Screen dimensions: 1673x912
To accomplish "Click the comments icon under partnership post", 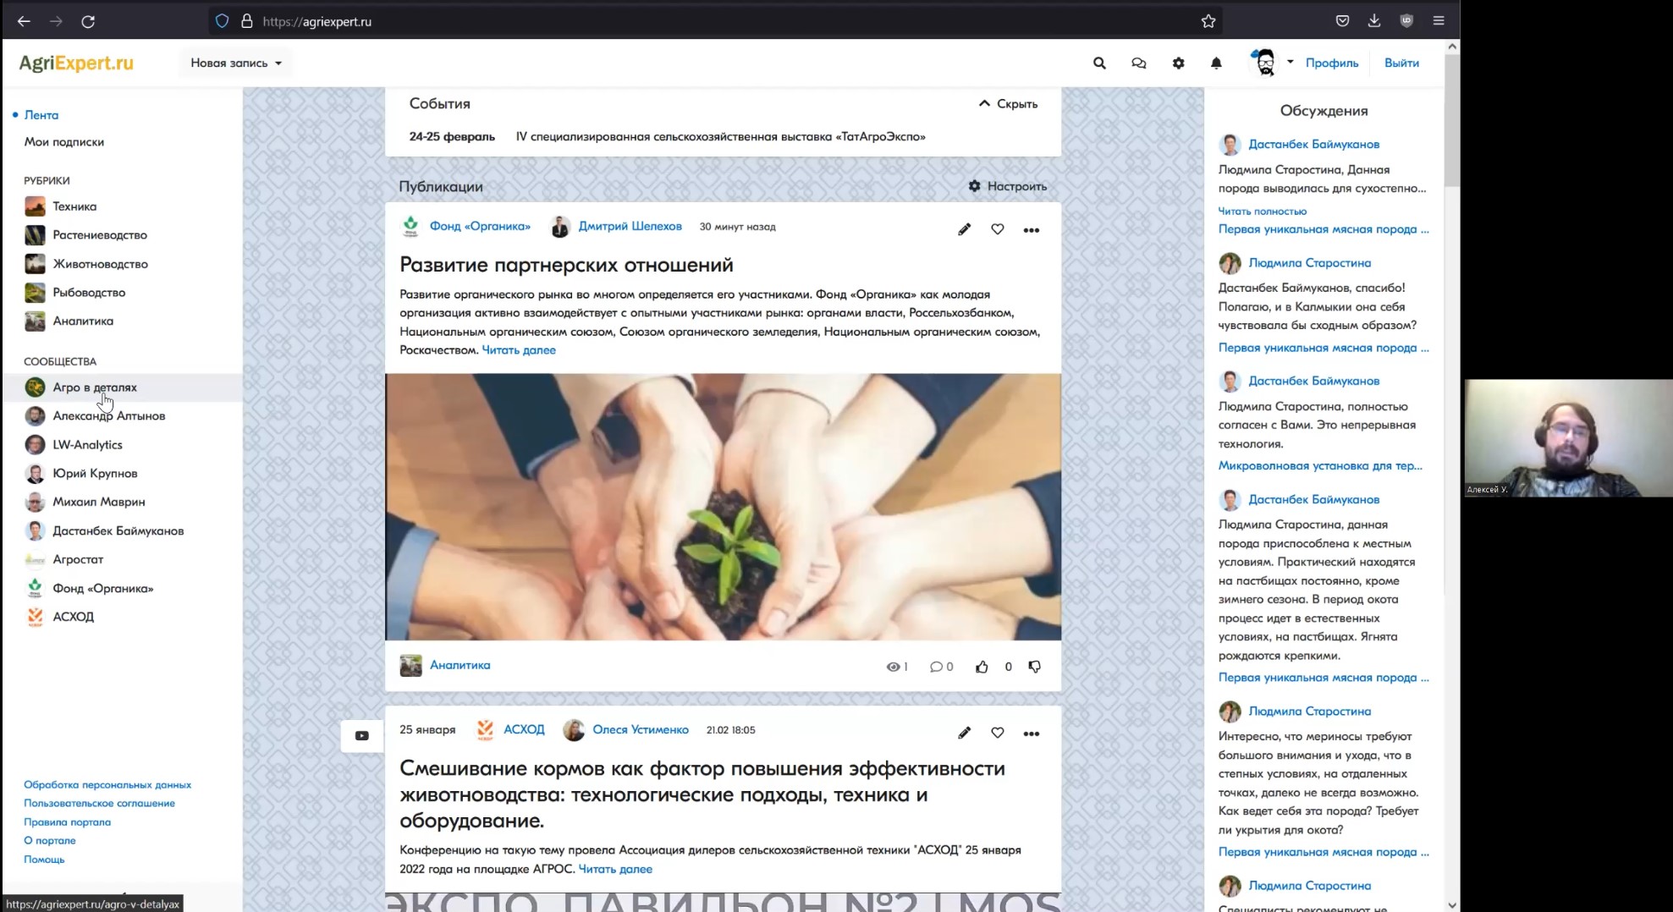I will [936, 667].
